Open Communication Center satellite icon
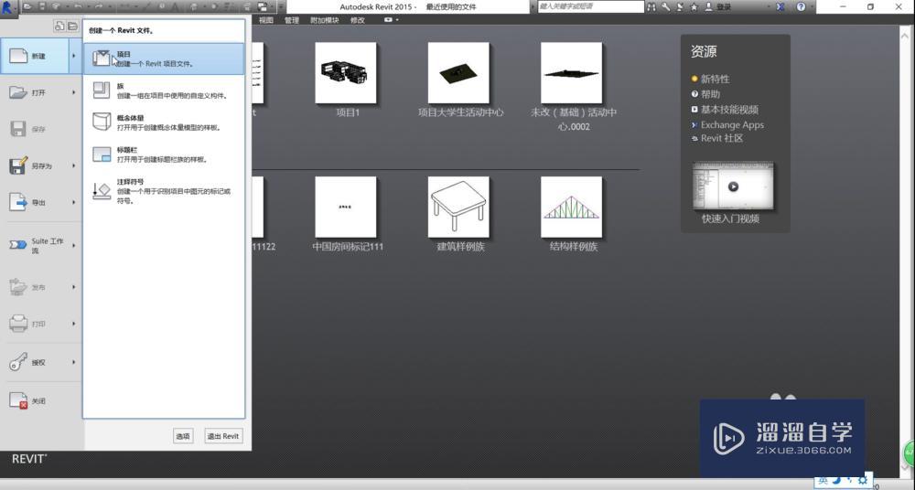The height and width of the screenshot is (490, 915). [x=680, y=7]
